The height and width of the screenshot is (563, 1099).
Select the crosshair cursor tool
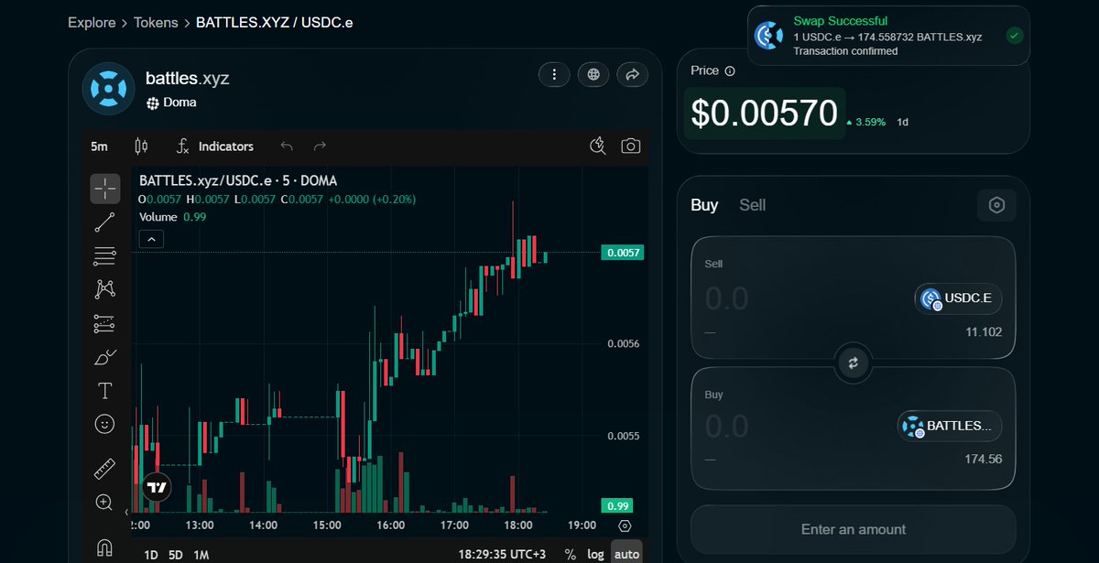tap(104, 189)
